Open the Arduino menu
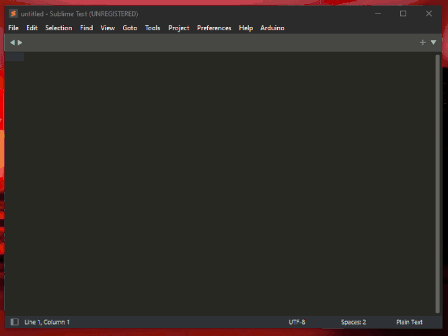The width and height of the screenshot is (448, 336). pyautogui.click(x=272, y=28)
